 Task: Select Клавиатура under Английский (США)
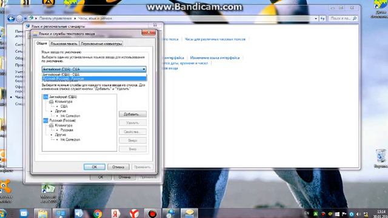point(64,102)
